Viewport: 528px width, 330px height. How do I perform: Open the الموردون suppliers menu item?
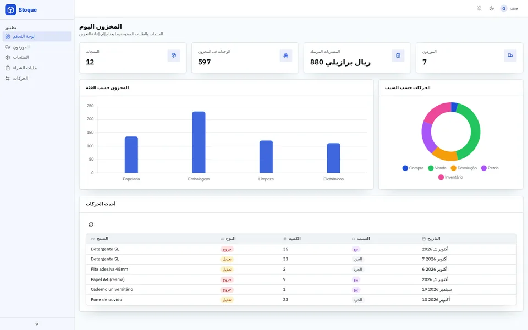37,47
